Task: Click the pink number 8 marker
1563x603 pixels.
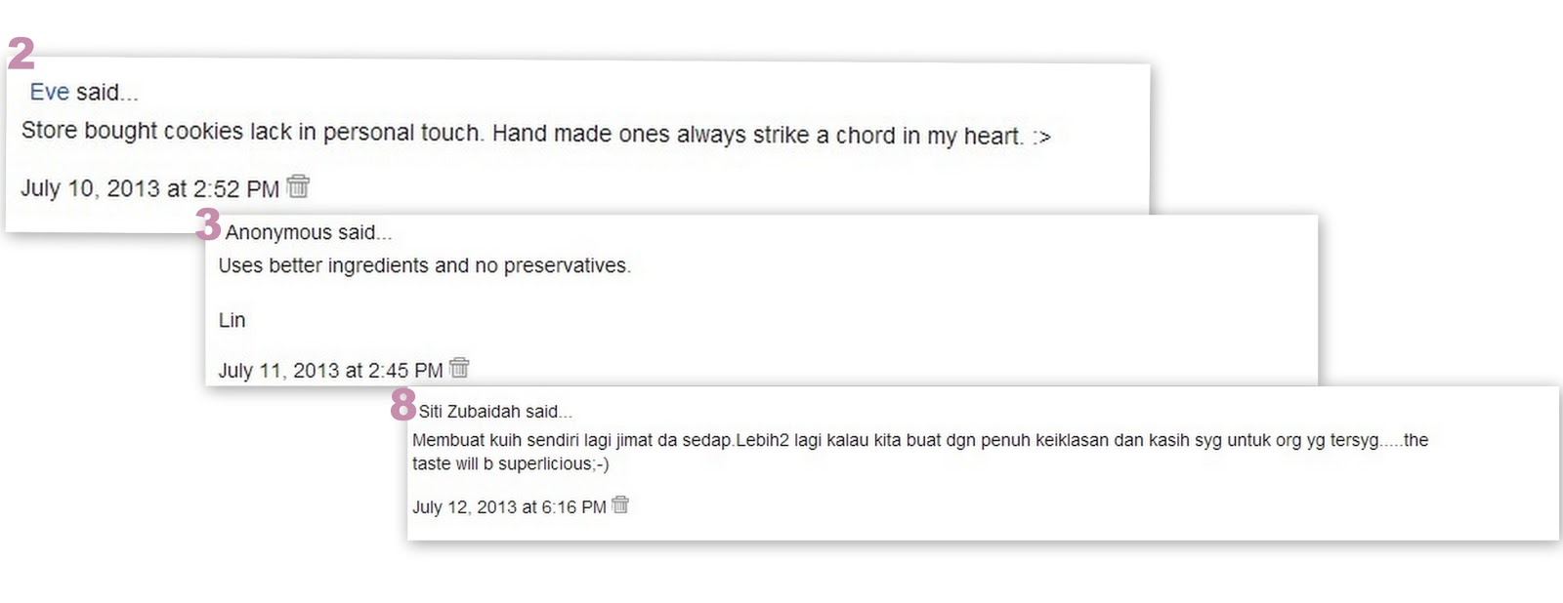Action: pyautogui.click(x=402, y=404)
